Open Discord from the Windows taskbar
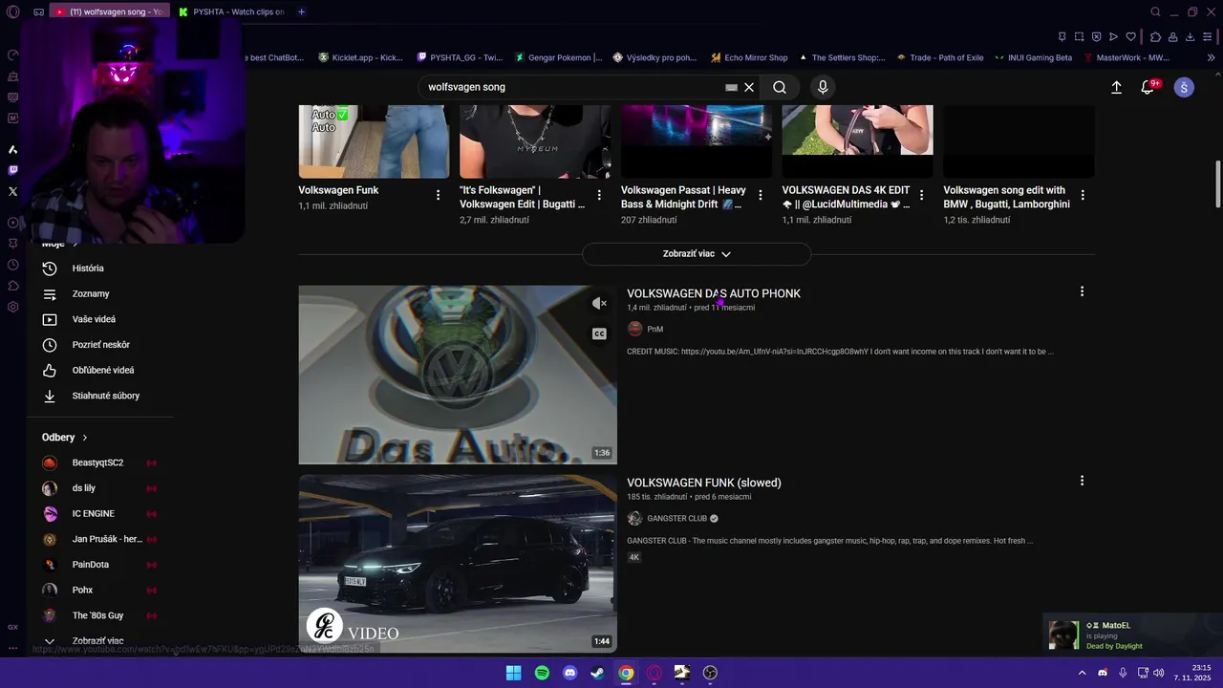The height and width of the screenshot is (688, 1223). click(x=569, y=673)
